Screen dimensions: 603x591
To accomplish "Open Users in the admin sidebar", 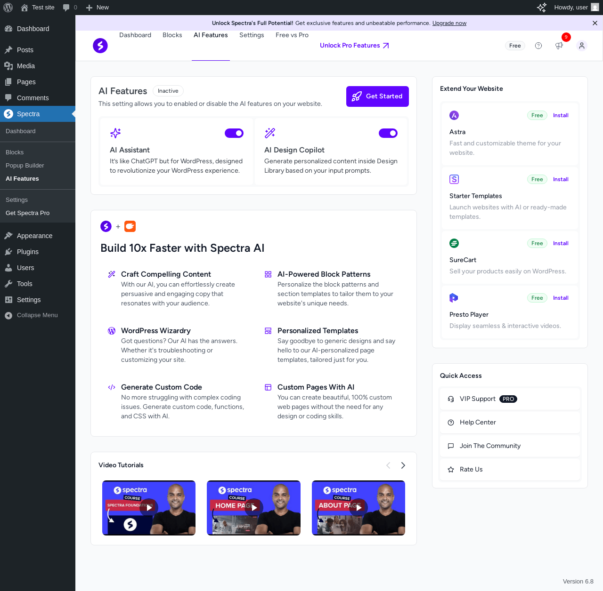I will tap(38, 268).
